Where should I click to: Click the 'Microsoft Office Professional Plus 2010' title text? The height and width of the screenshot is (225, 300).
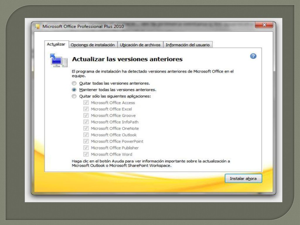[83, 26]
